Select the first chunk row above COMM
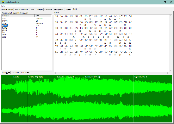Viewport: 174px width, 124px height. (26, 19)
